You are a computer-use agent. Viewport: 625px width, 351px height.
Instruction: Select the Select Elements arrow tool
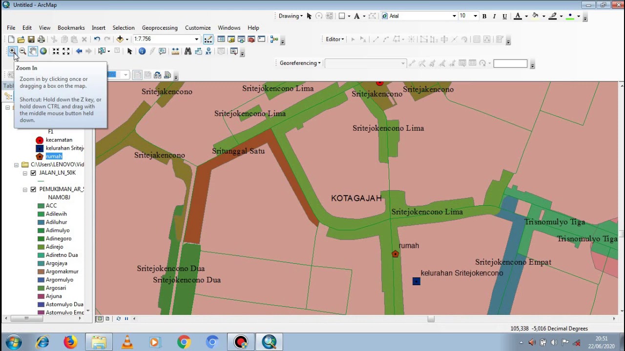point(130,51)
